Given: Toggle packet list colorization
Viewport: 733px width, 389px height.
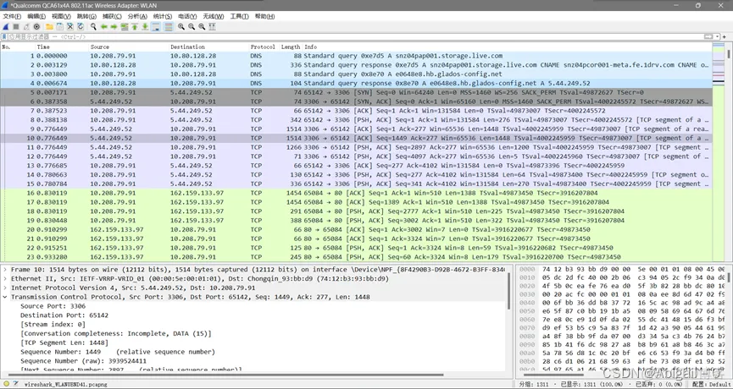Looking at the screenshot, I should [169, 26].
